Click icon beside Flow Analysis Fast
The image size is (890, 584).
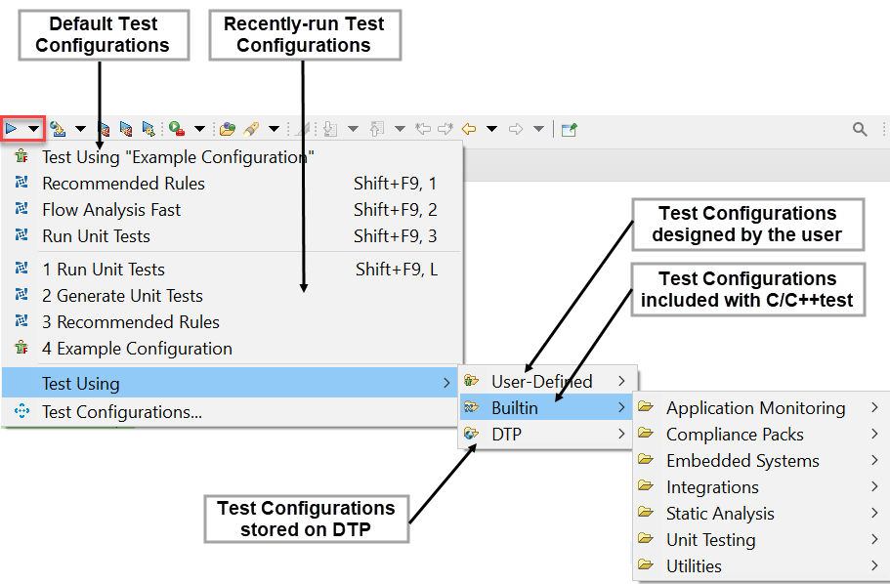coord(21,209)
